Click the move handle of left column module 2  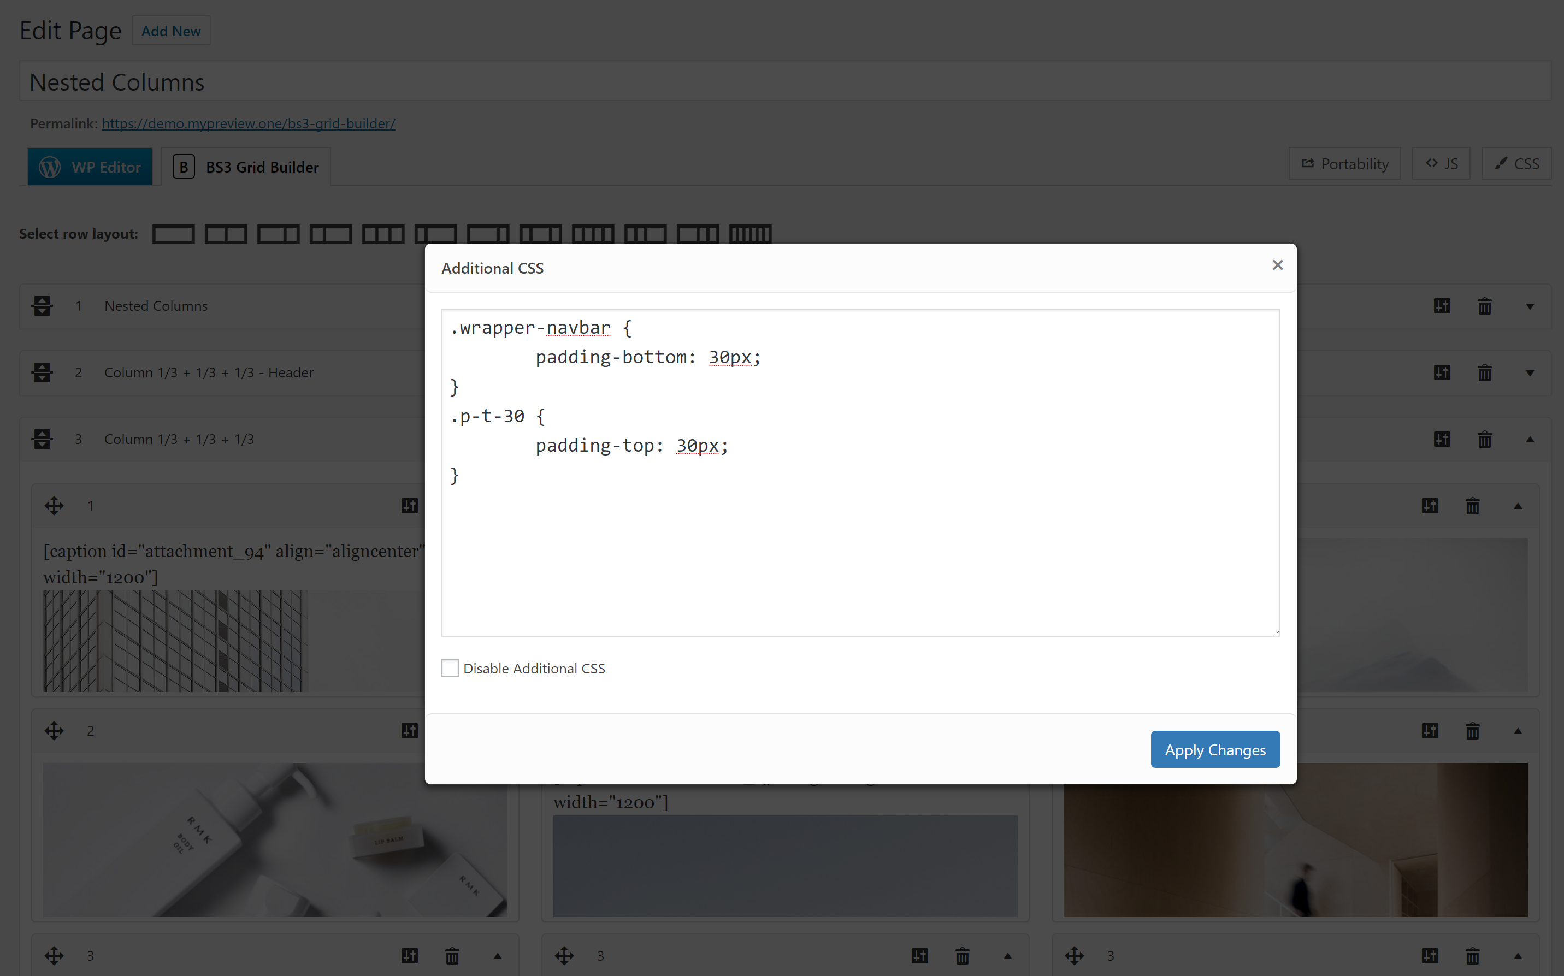click(54, 731)
